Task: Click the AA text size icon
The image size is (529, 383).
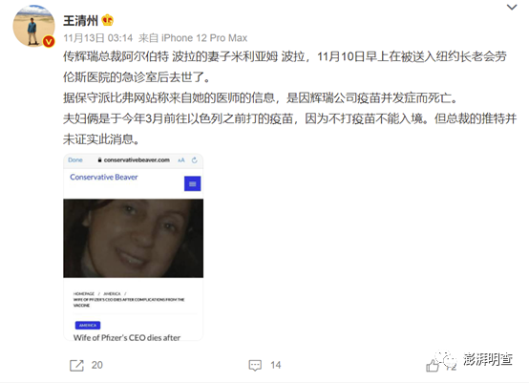Action: tap(181, 160)
